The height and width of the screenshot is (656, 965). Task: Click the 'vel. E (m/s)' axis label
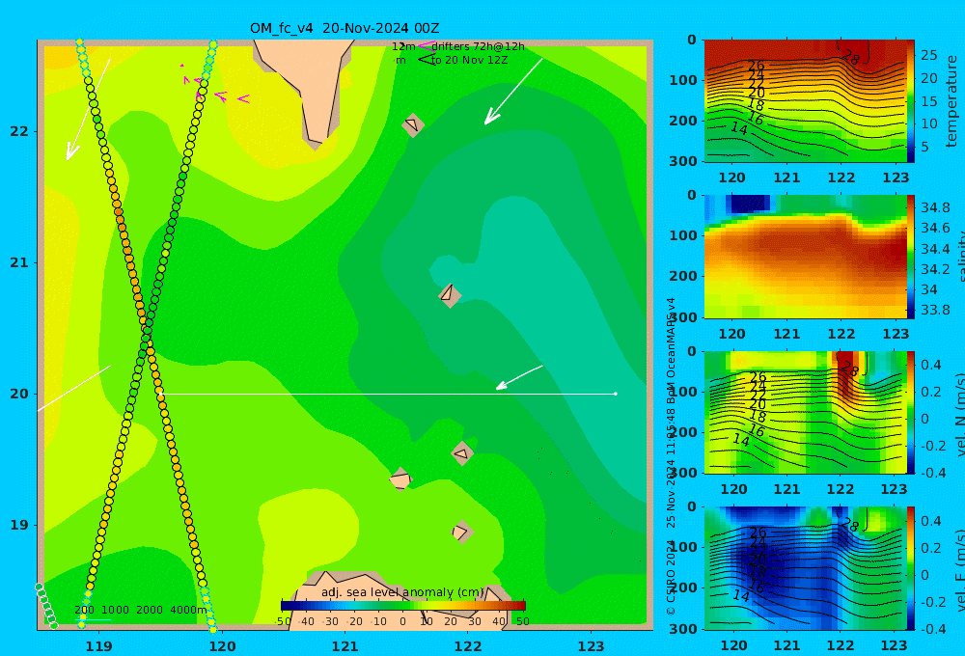point(959,570)
